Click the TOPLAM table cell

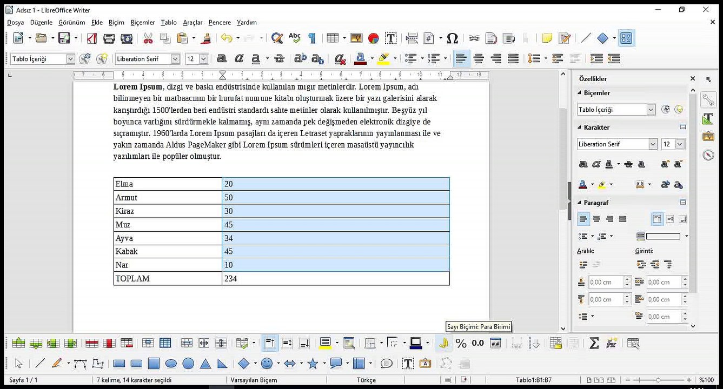(x=168, y=279)
